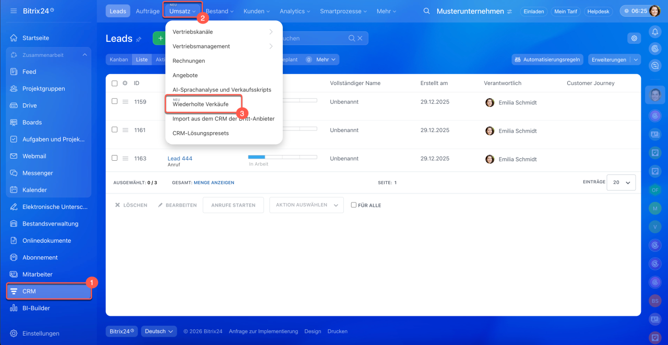Click the search magnifier icon in top bar
The height and width of the screenshot is (345, 668).
(427, 11)
